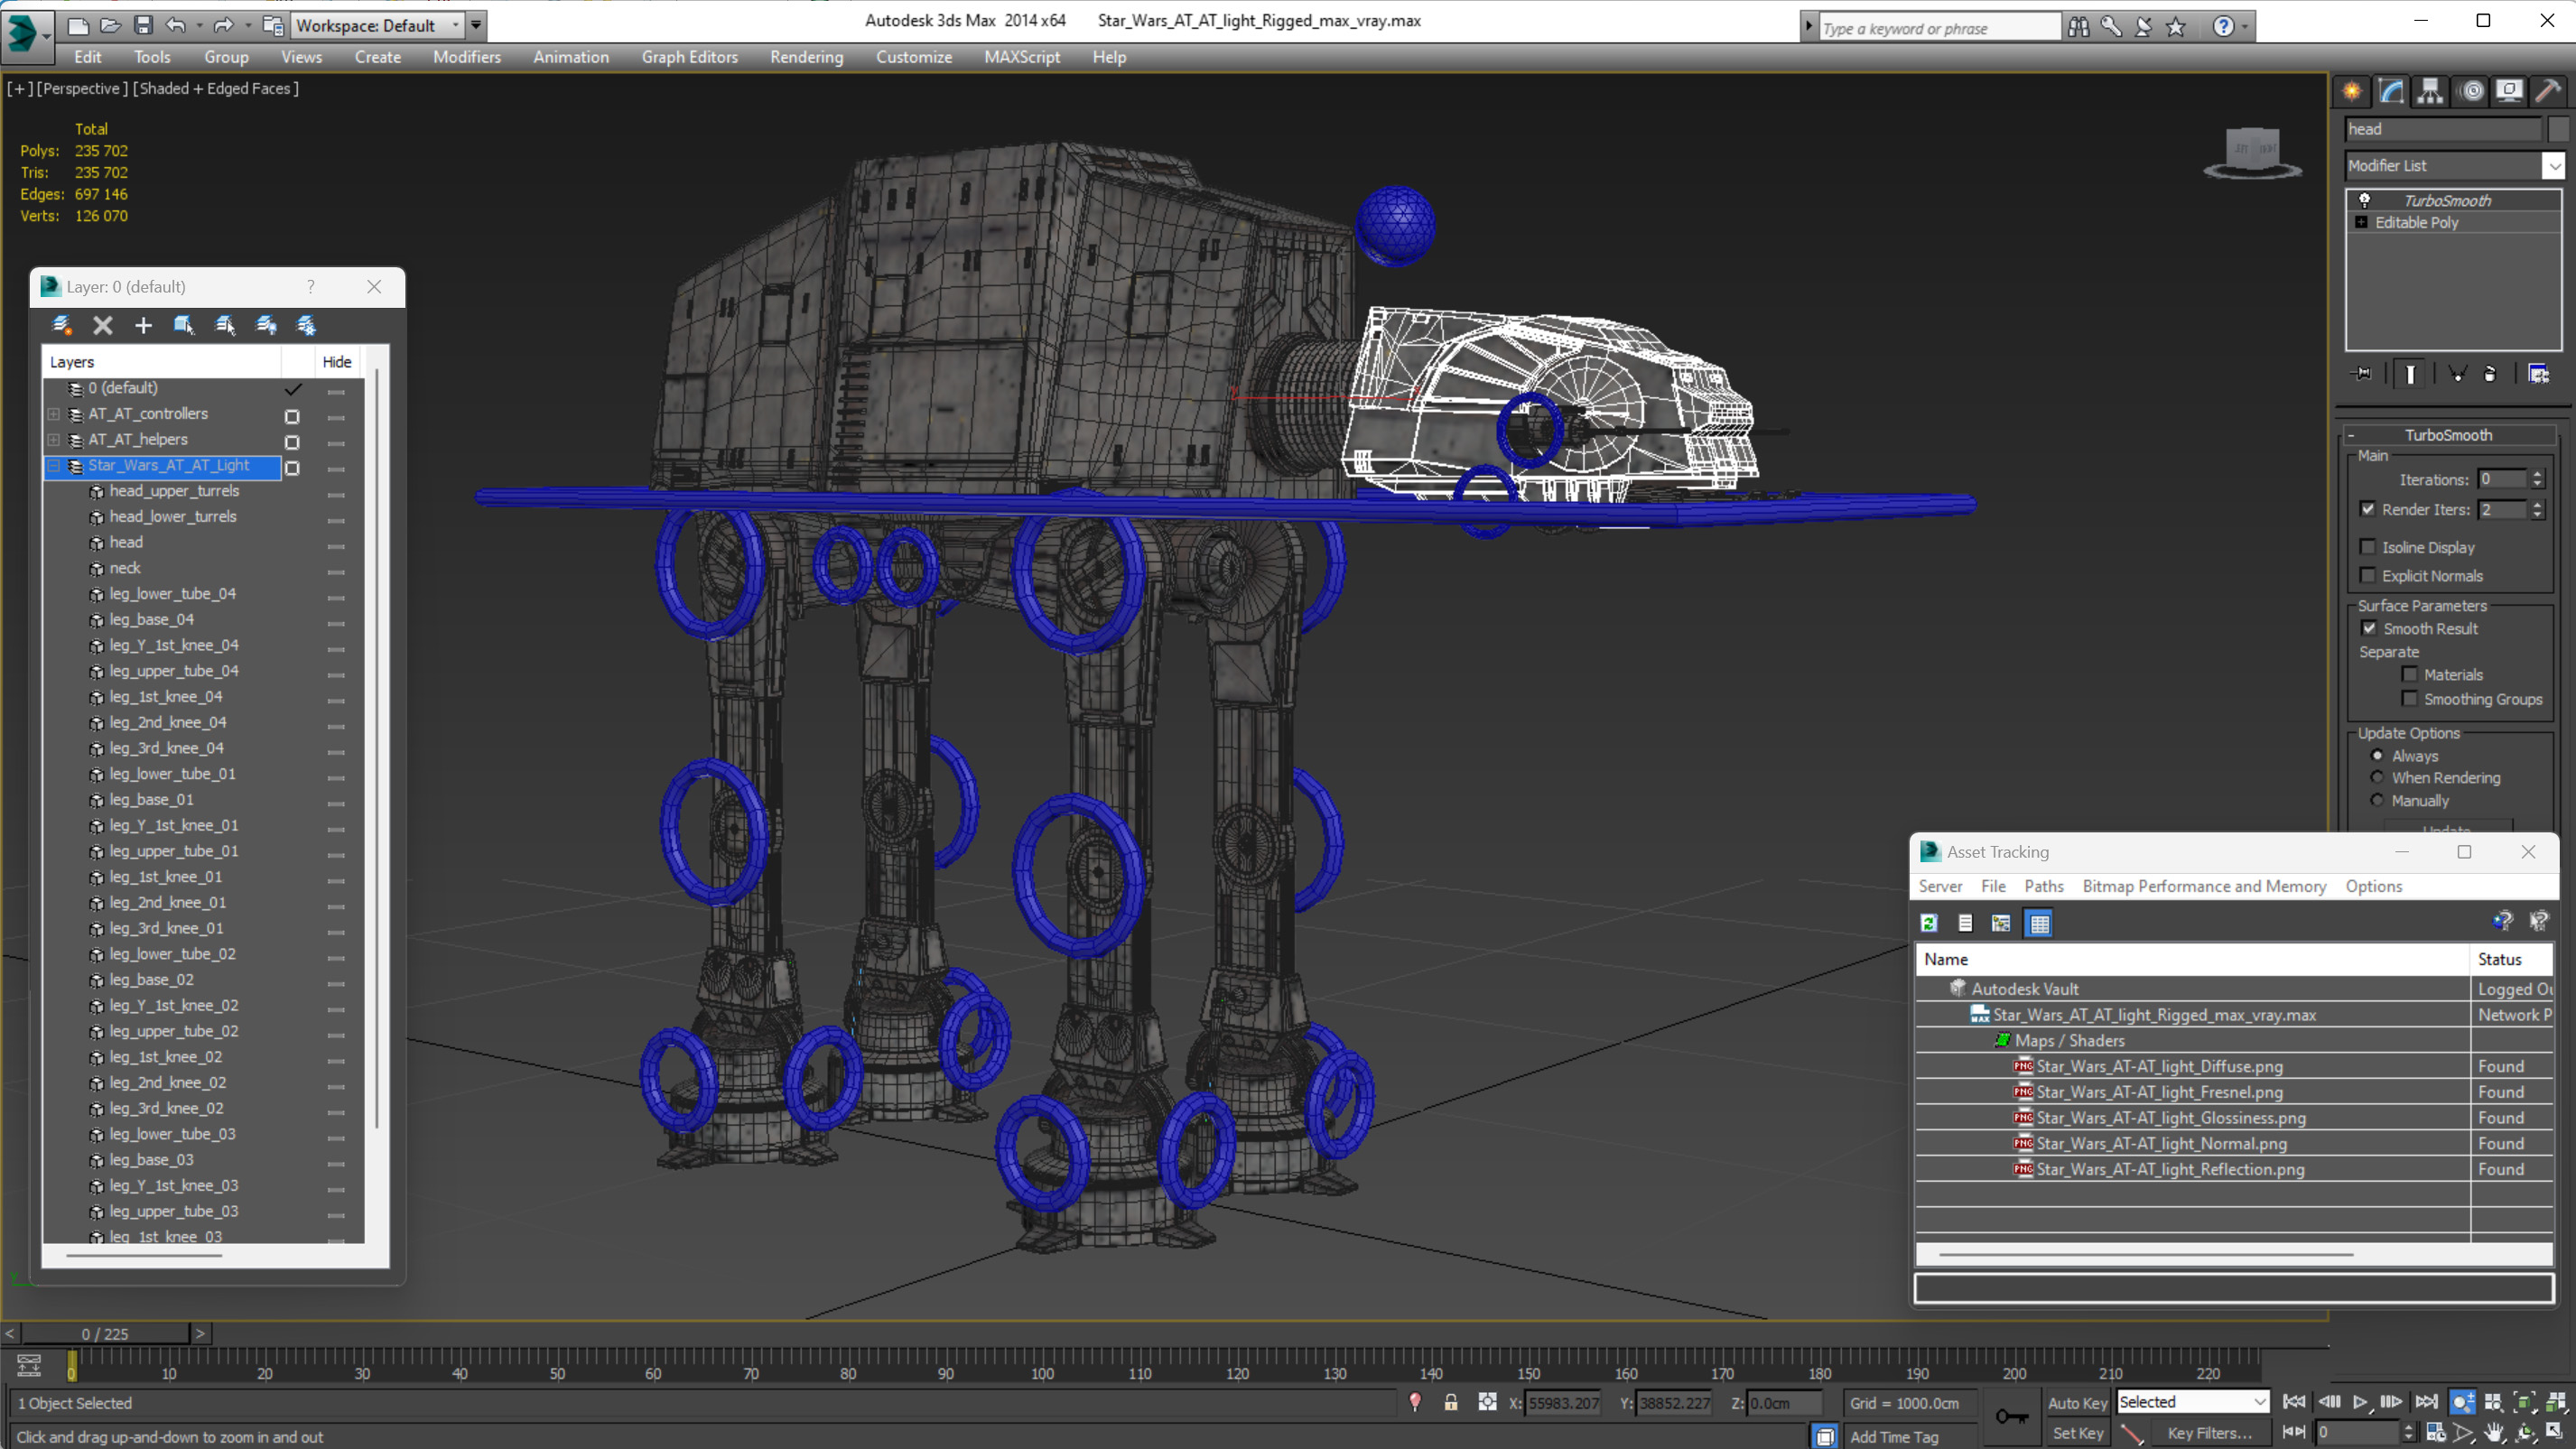Click Freeze/Unfreeze All Layers snowflake icon
The width and height of the screenshot is (2576, 1449).
[x=307, y=325]
